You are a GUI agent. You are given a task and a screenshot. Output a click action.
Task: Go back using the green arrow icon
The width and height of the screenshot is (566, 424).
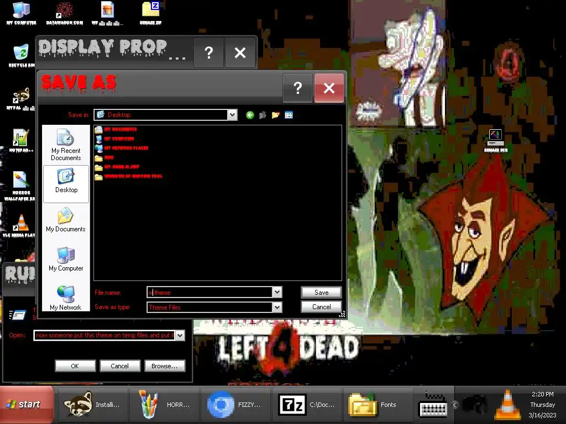tap(250, 115)
